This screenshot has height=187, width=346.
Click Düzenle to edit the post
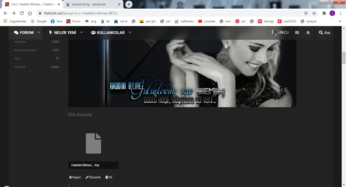click(x=93, y=177)
